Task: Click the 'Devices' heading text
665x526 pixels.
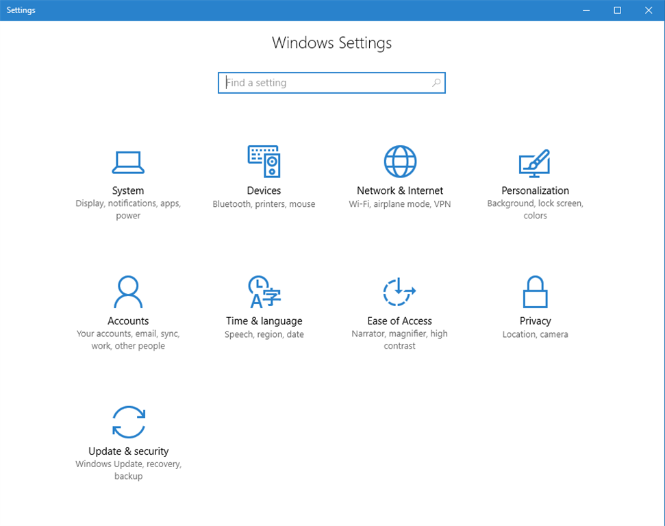Action: click(x=264, y=191)
